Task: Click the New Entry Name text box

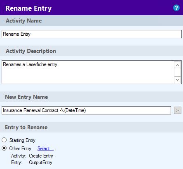Action: 86,110
